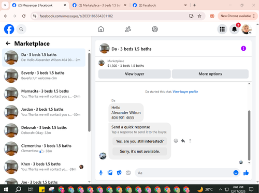This screenshot has height=193, width=259.
Task: Reply to the message arrow icon
Action: pos(183,141)
